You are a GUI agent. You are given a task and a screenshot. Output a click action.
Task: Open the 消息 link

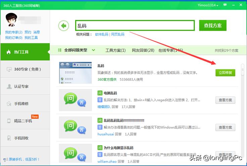pos(37,32)
